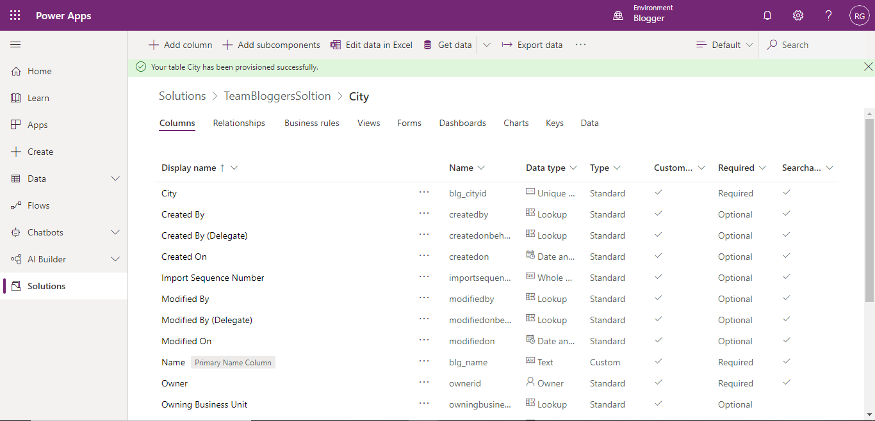
Task: Dismiss the City provisioned success banner
Action: (869, 66)
